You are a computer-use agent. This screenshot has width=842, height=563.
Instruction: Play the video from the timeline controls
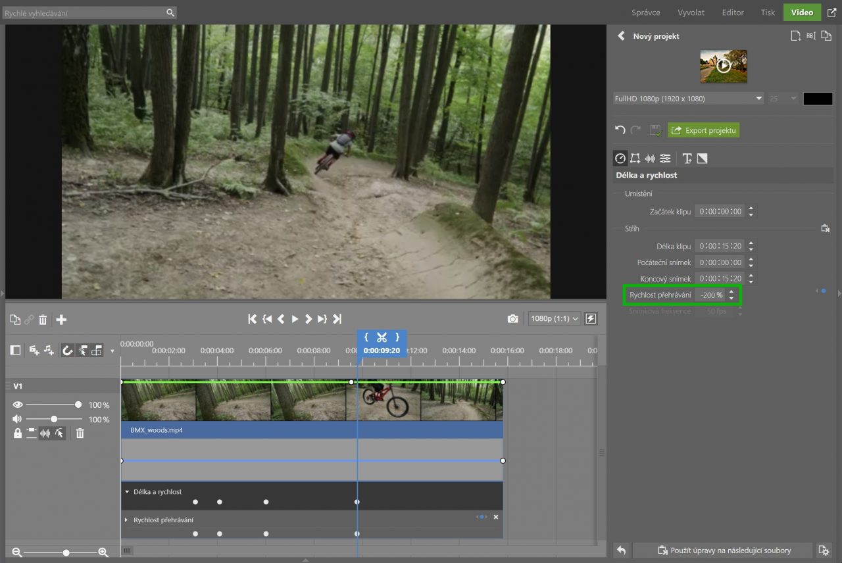tap(295, 319)
